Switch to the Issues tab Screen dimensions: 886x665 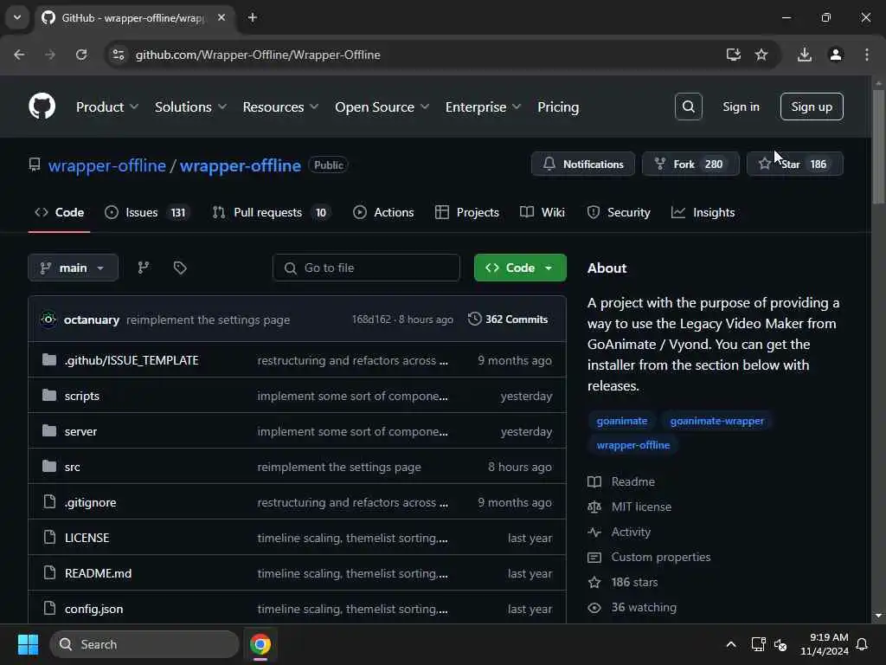[x=148, y=212]
